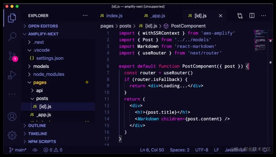
Task: Click the Open Changes compare icon
Action: click(x=240, y=16)
